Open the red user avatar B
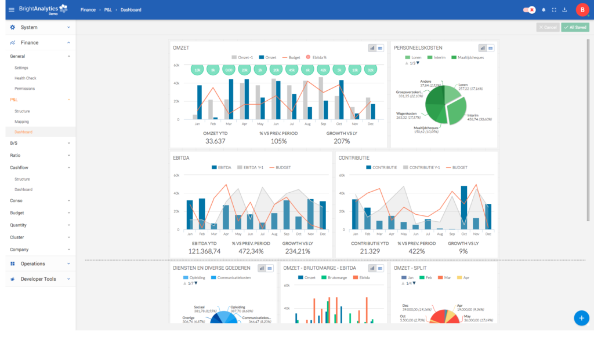The width and height of the screenshot is (594, 337). 582,9
